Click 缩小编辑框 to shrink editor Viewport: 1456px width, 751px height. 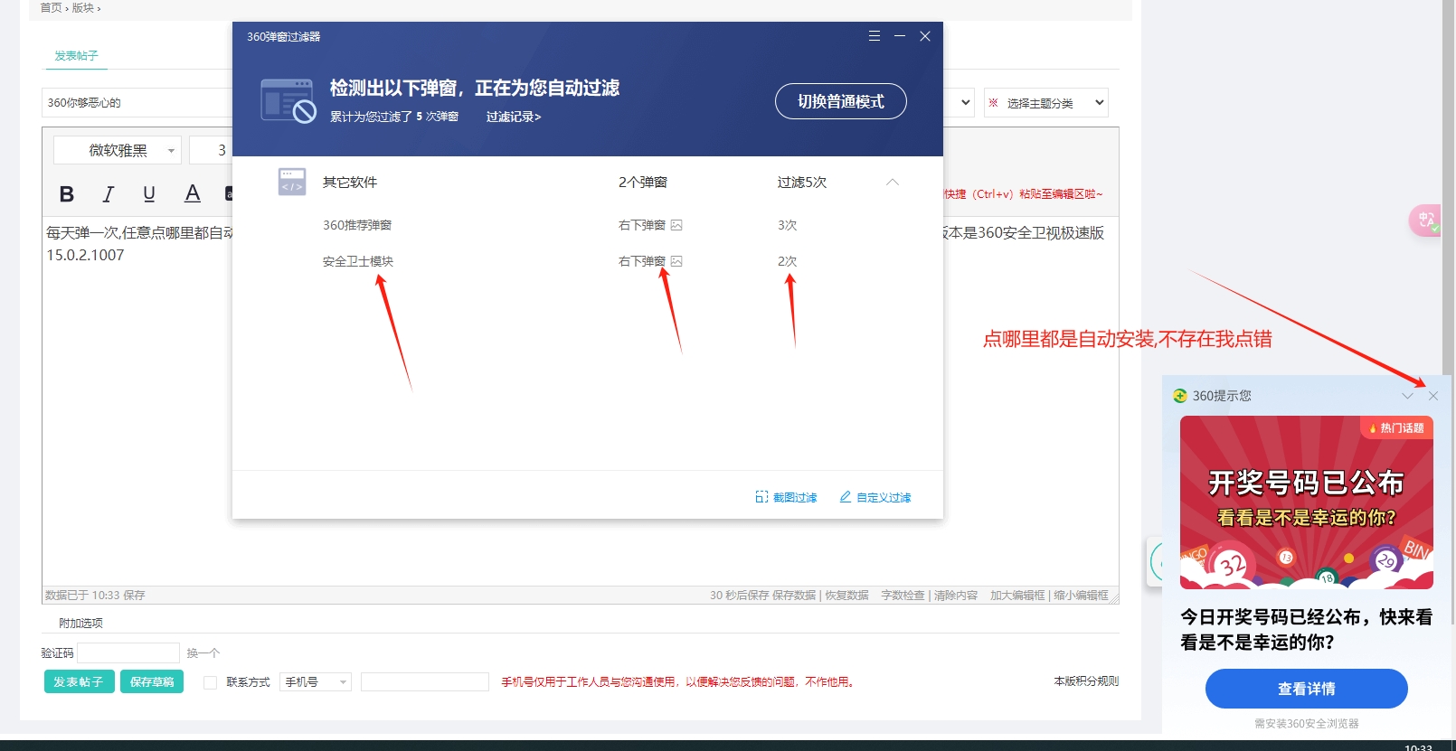click(x=1081, y=596)
